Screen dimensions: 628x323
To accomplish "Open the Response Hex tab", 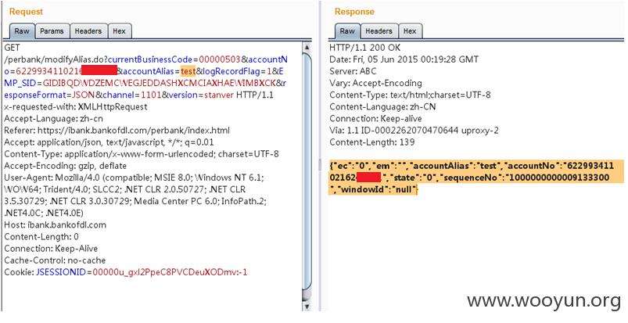I will 410,31.
